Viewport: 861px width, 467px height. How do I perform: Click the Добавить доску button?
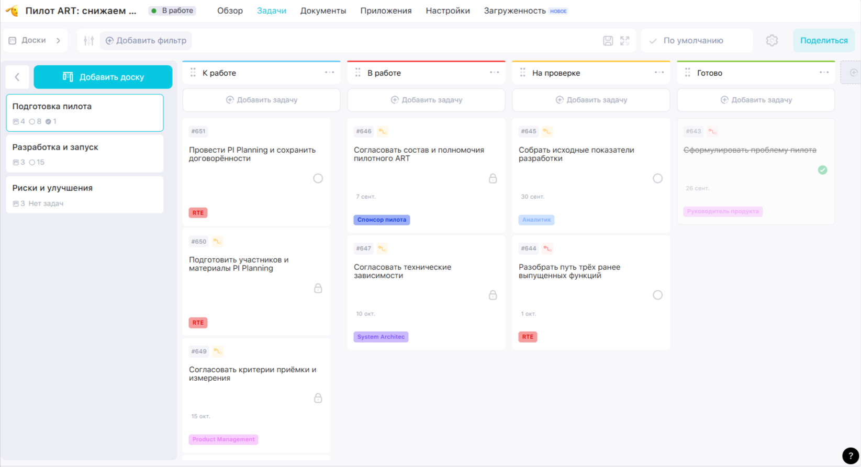[x=103, y=77]
